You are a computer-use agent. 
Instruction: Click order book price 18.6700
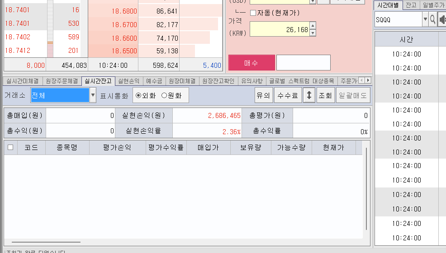124,25
